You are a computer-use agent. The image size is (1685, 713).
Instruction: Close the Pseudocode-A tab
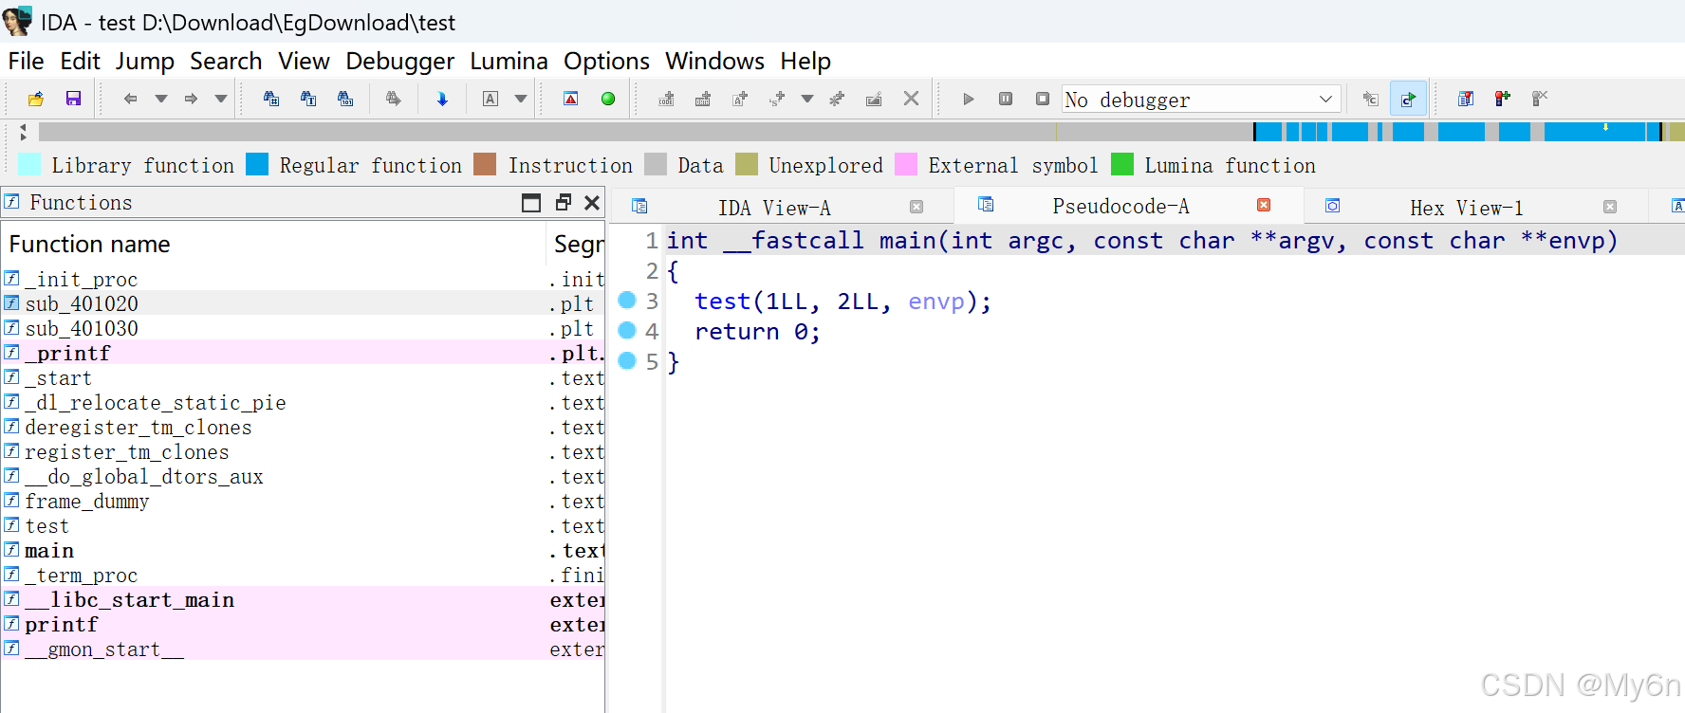(x=1264, y=205)
